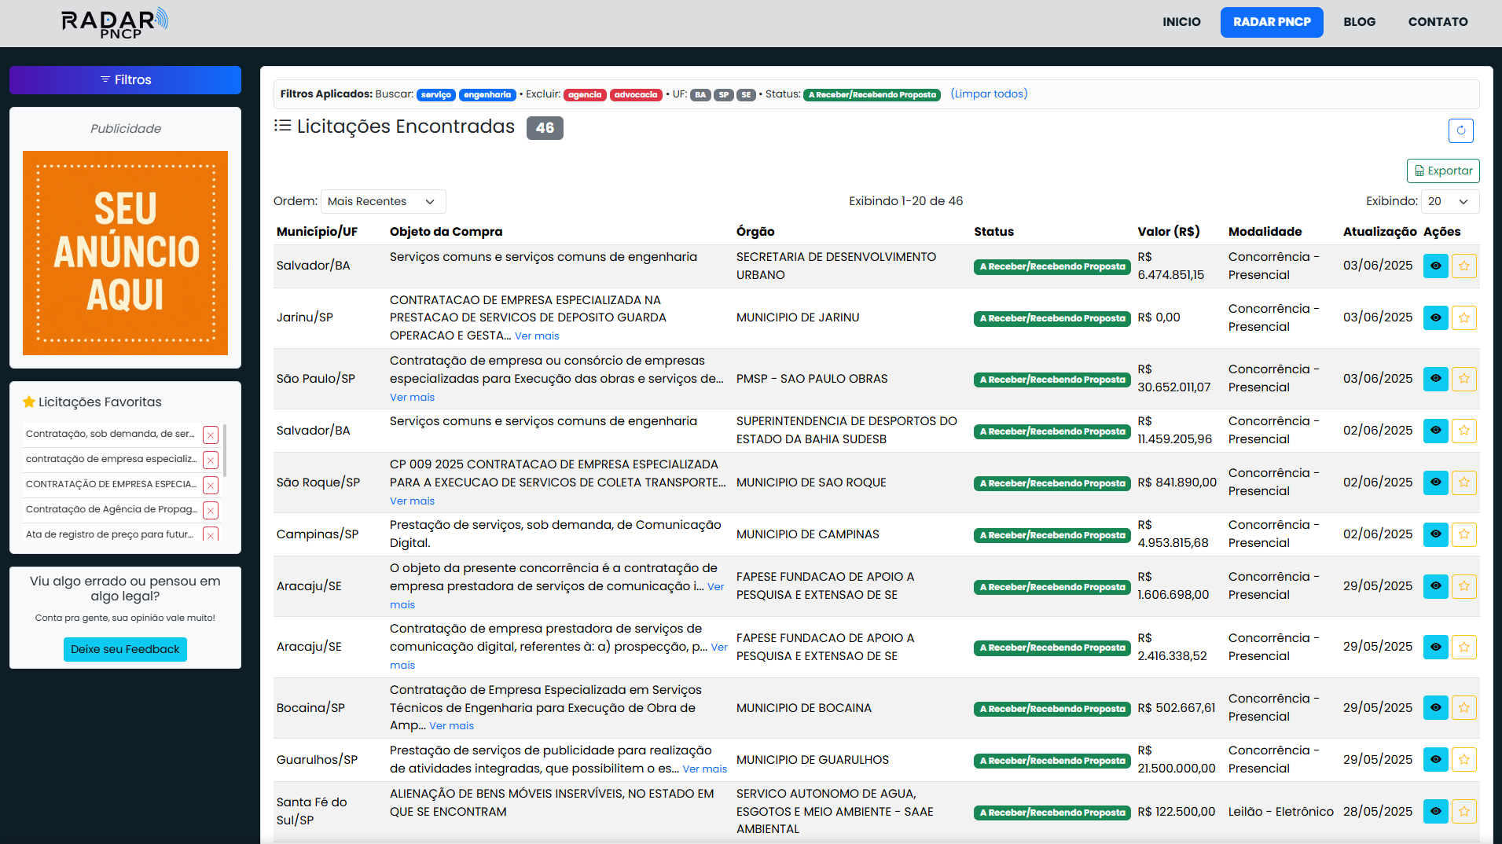Favorite the first Salvador/BA bid star
This screenshot has height=844, width=1502.
1463,266
